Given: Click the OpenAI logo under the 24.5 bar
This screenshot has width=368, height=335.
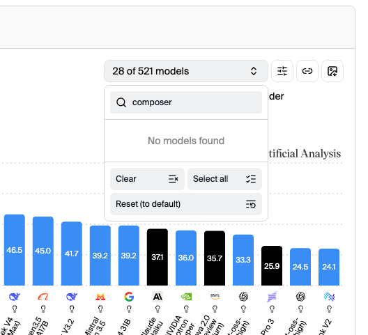Looking at the screenshot, I should coord(300,297).
